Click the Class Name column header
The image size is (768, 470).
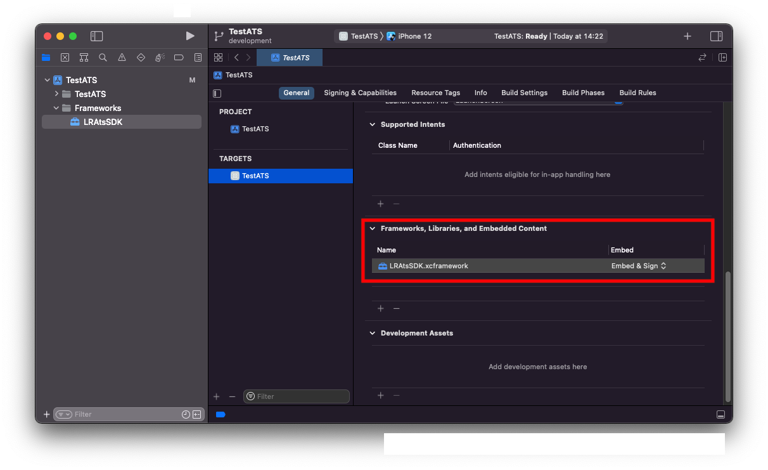pyautogui.click(x=398, y=145)
